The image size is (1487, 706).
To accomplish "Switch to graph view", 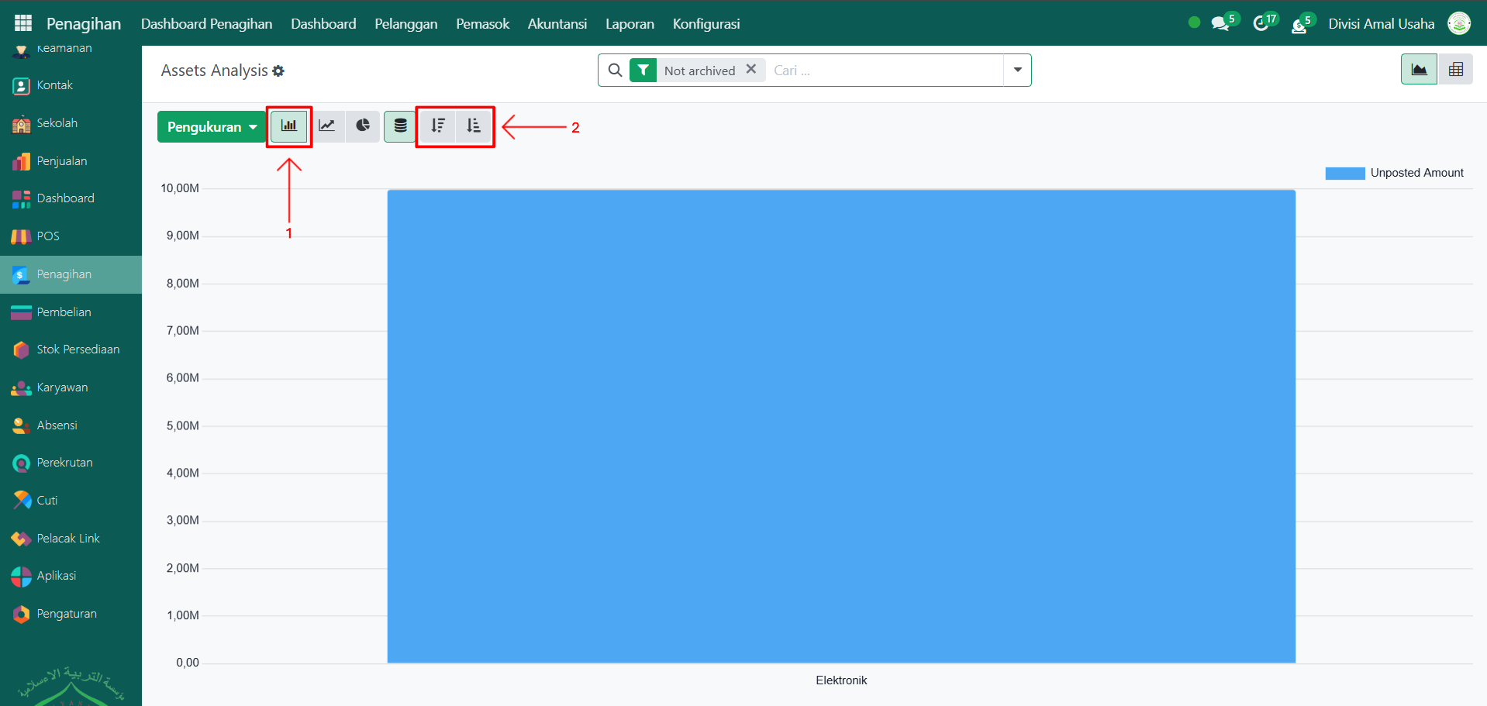I will pyautogui.click(x=1419, y=70).
